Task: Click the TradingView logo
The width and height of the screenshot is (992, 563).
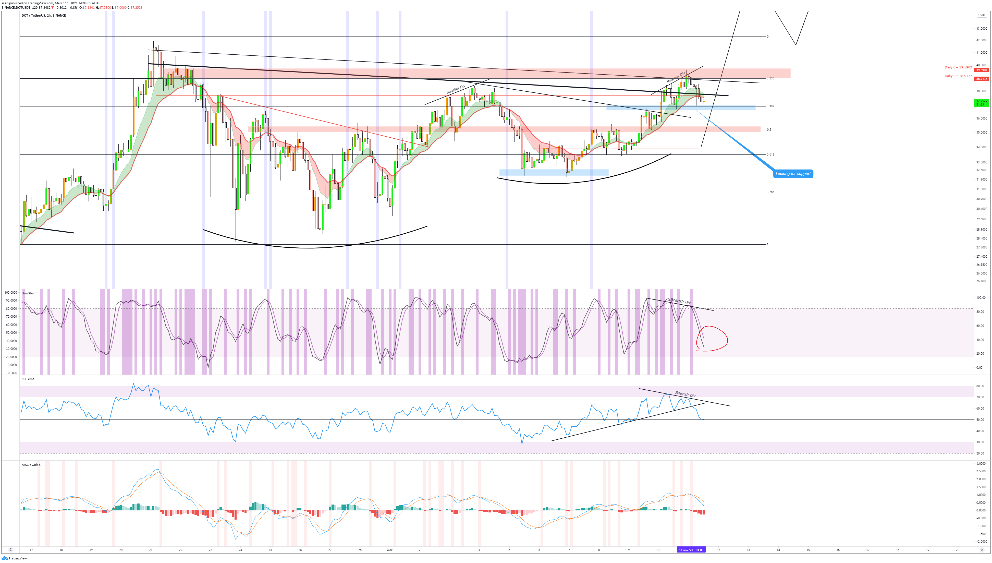Action: [14, 558]
